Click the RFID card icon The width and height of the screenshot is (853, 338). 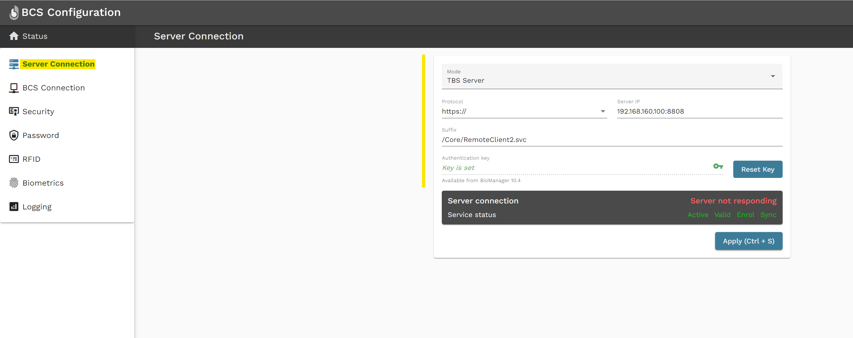click(14, 159)
